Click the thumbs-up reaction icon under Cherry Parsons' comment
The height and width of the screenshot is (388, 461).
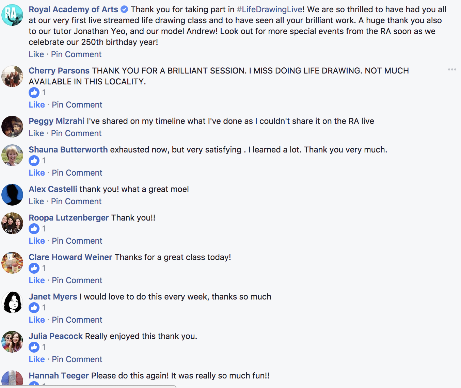click(x=34, y=93)
